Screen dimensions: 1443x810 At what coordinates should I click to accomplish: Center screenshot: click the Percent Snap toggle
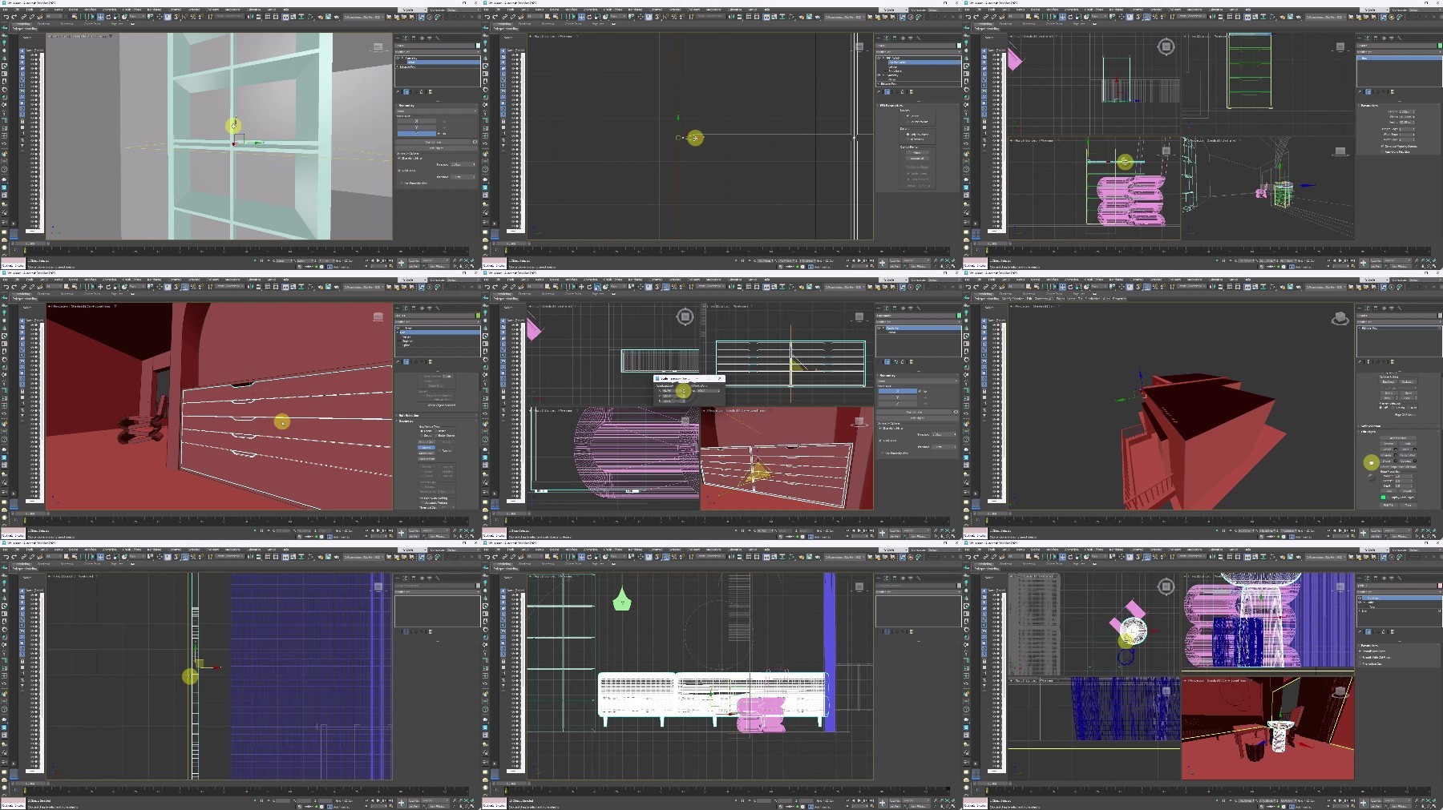click(674, 287)
